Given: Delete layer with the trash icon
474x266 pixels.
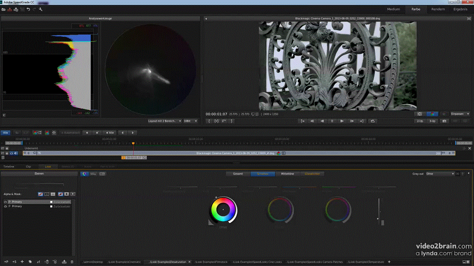Looking at the screenshot, I should click(72, 262).
